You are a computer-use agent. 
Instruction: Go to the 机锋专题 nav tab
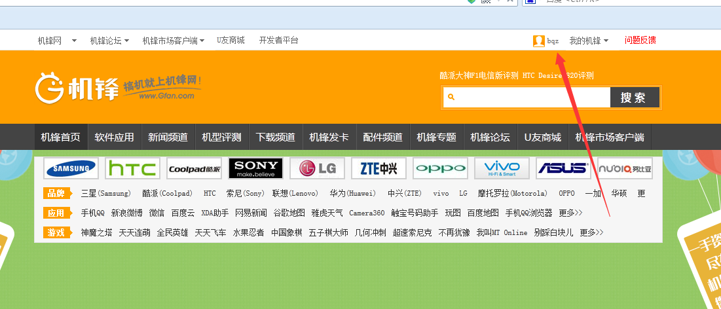coord(436,137)
